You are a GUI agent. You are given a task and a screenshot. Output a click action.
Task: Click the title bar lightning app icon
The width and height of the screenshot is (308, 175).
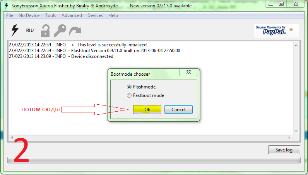tap(7, 6)
